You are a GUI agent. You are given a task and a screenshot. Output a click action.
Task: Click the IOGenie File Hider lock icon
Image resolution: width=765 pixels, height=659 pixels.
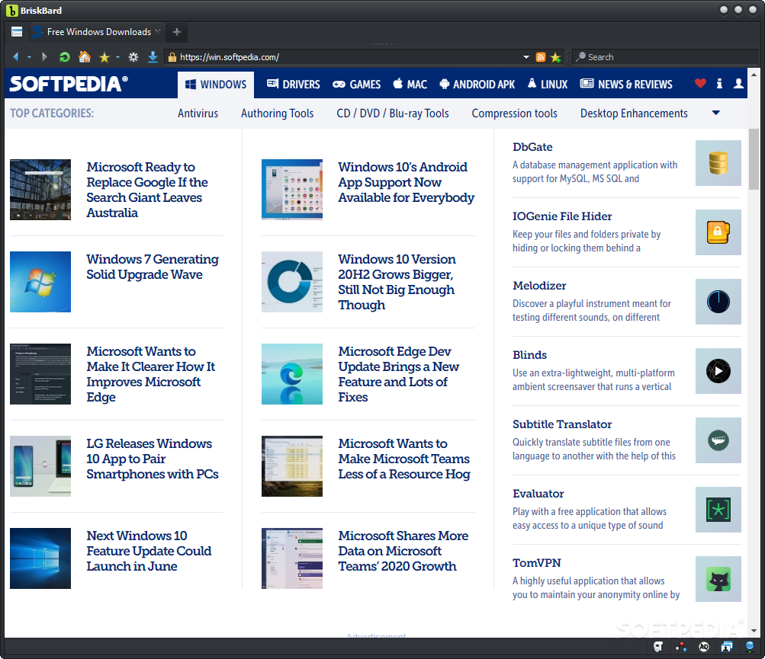(718, 232)
